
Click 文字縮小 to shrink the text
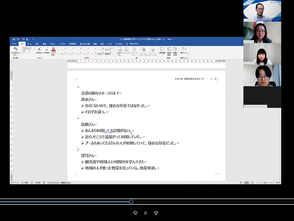[x=47, y=51]
